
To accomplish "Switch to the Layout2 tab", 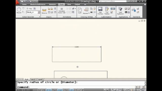I will (40, 79).
